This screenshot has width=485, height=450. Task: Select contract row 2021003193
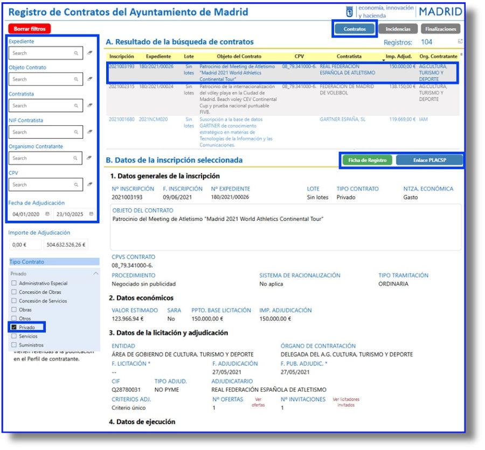pos(283,73)
